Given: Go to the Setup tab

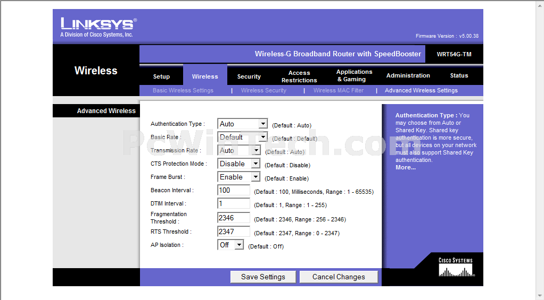Looking at the screenshot, I should coord(161,76).
